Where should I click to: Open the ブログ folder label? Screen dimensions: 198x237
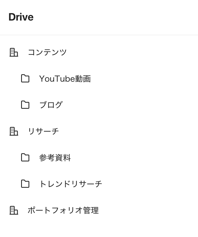tap(51, 105)
